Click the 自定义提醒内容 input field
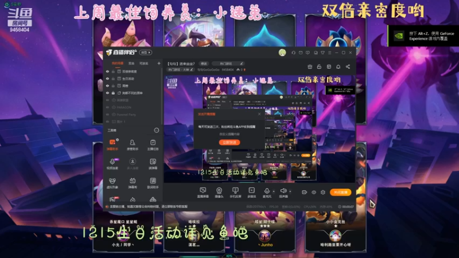This screenshot has width=459, height=258. (229, 134)
